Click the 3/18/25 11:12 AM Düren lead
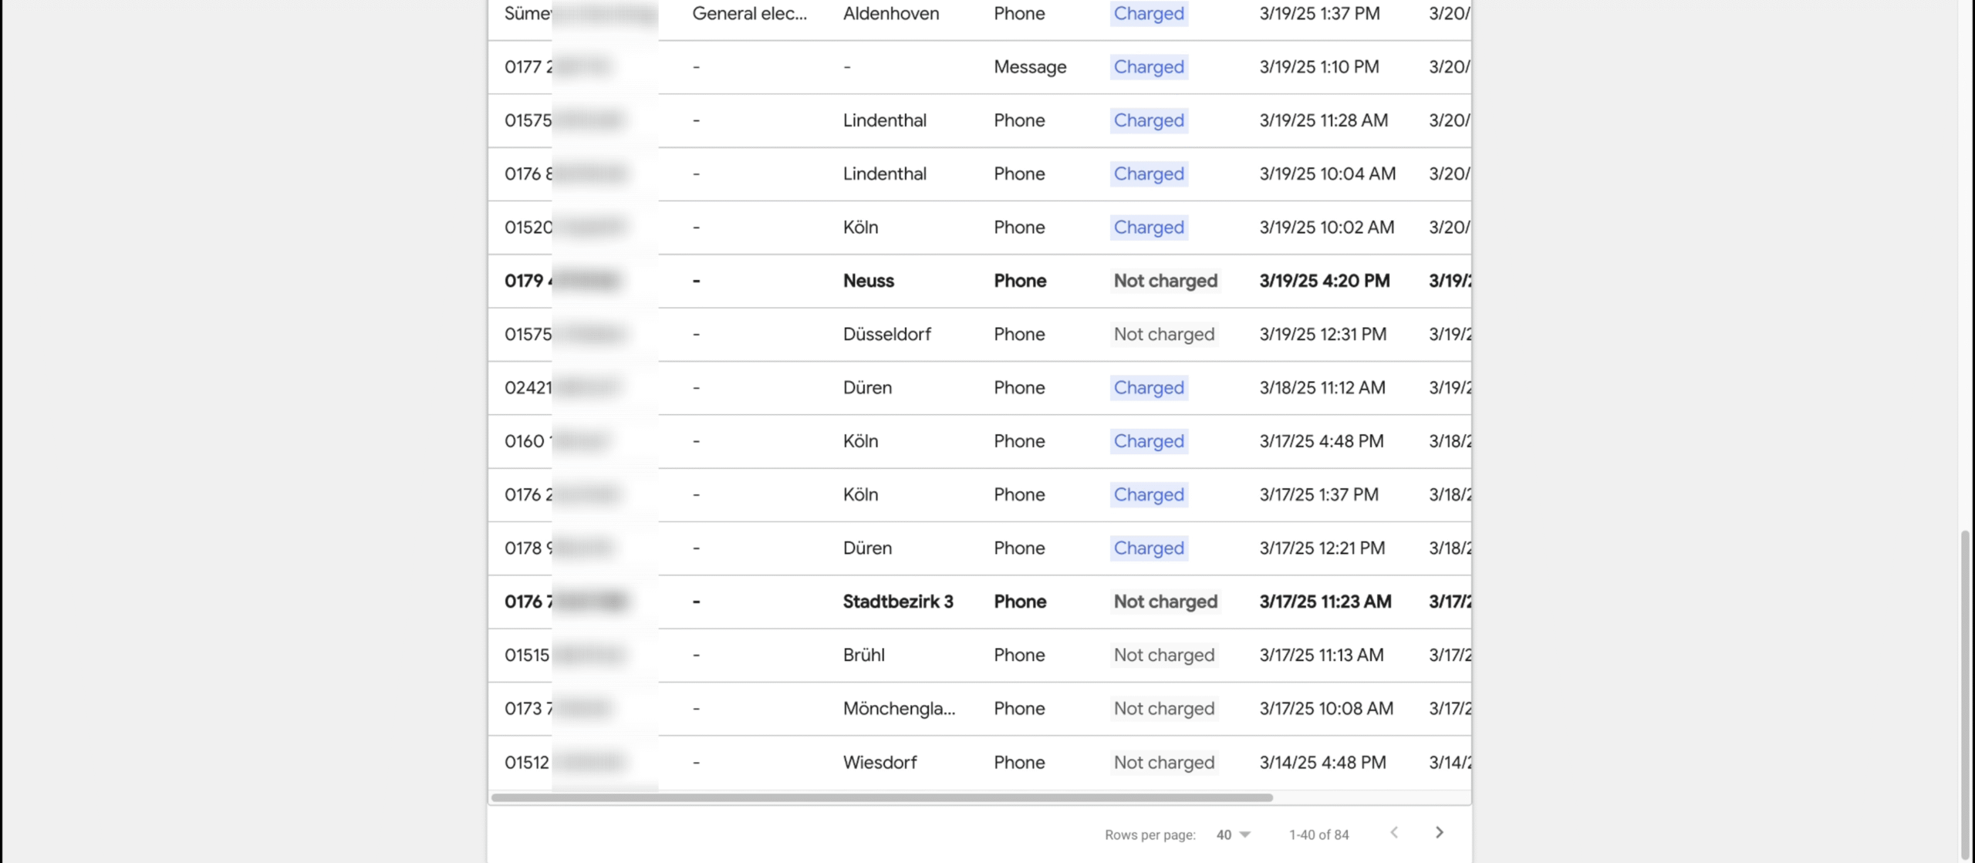This screenshot has height=863, width=1975. (1322, 387)
